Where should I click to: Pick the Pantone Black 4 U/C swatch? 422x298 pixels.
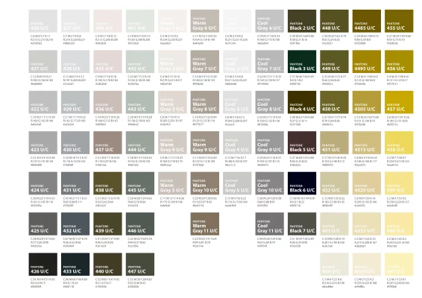click(x=302, y=102)
